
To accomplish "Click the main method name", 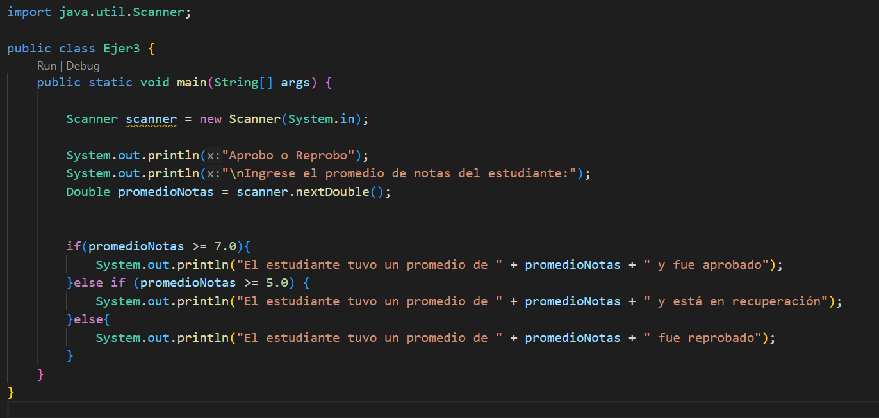I will [192, 83].
